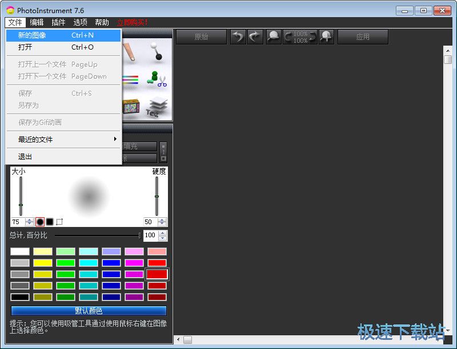457x349 pixels.
Task: Choose the square brush shape
Action: coord(50,221)
